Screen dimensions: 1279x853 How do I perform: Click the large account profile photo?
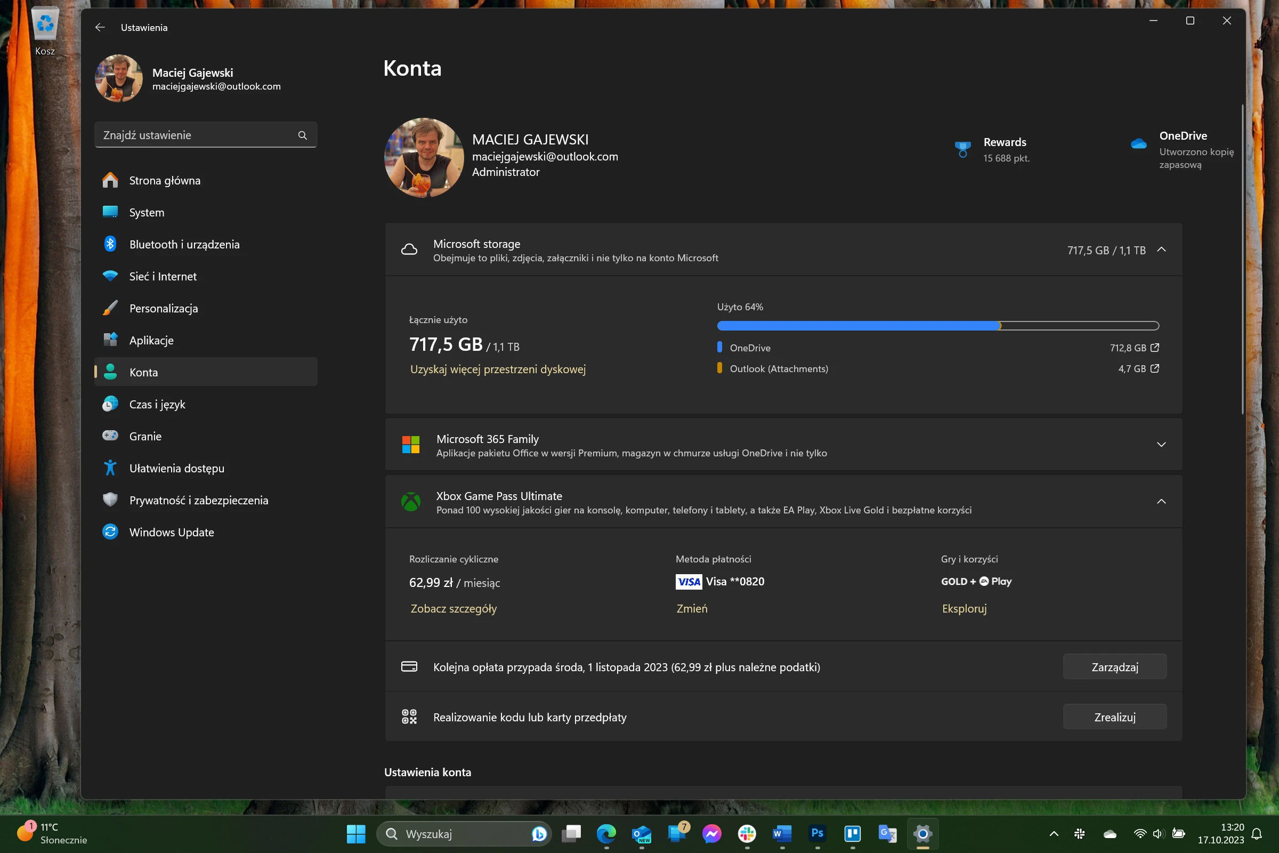tap(424, 158)
